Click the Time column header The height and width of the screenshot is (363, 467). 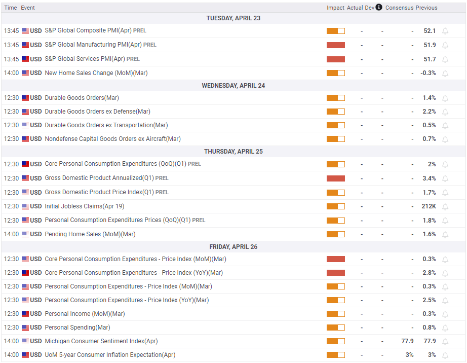[x=11, y=8]
